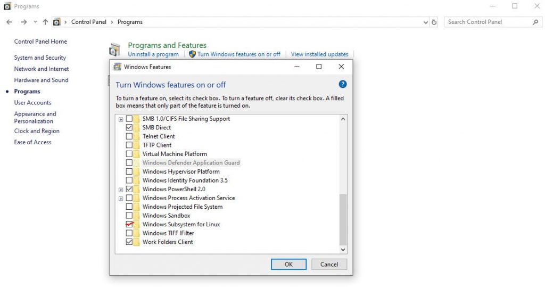Click View installed updates link
Viewport: 545px width, 287px height.
coord(319,54)
